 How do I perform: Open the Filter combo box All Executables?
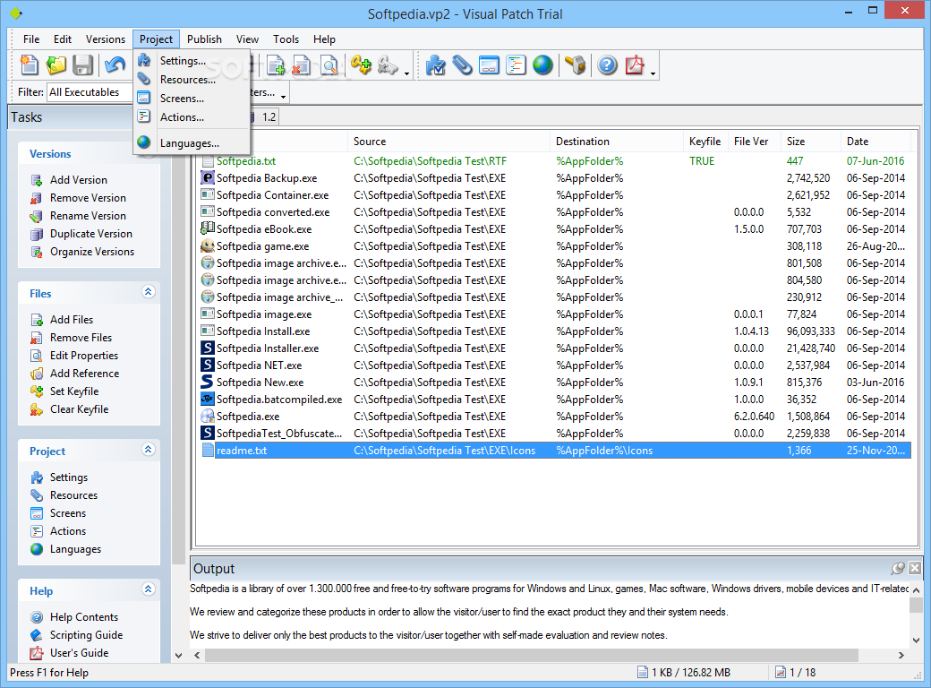point(89,92)
